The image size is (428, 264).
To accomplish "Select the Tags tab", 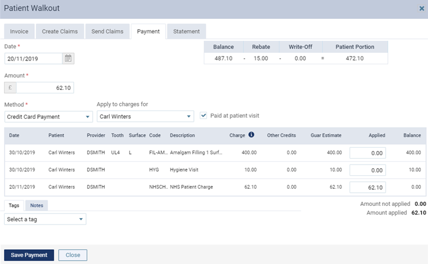I will click(x=14, y=205).
